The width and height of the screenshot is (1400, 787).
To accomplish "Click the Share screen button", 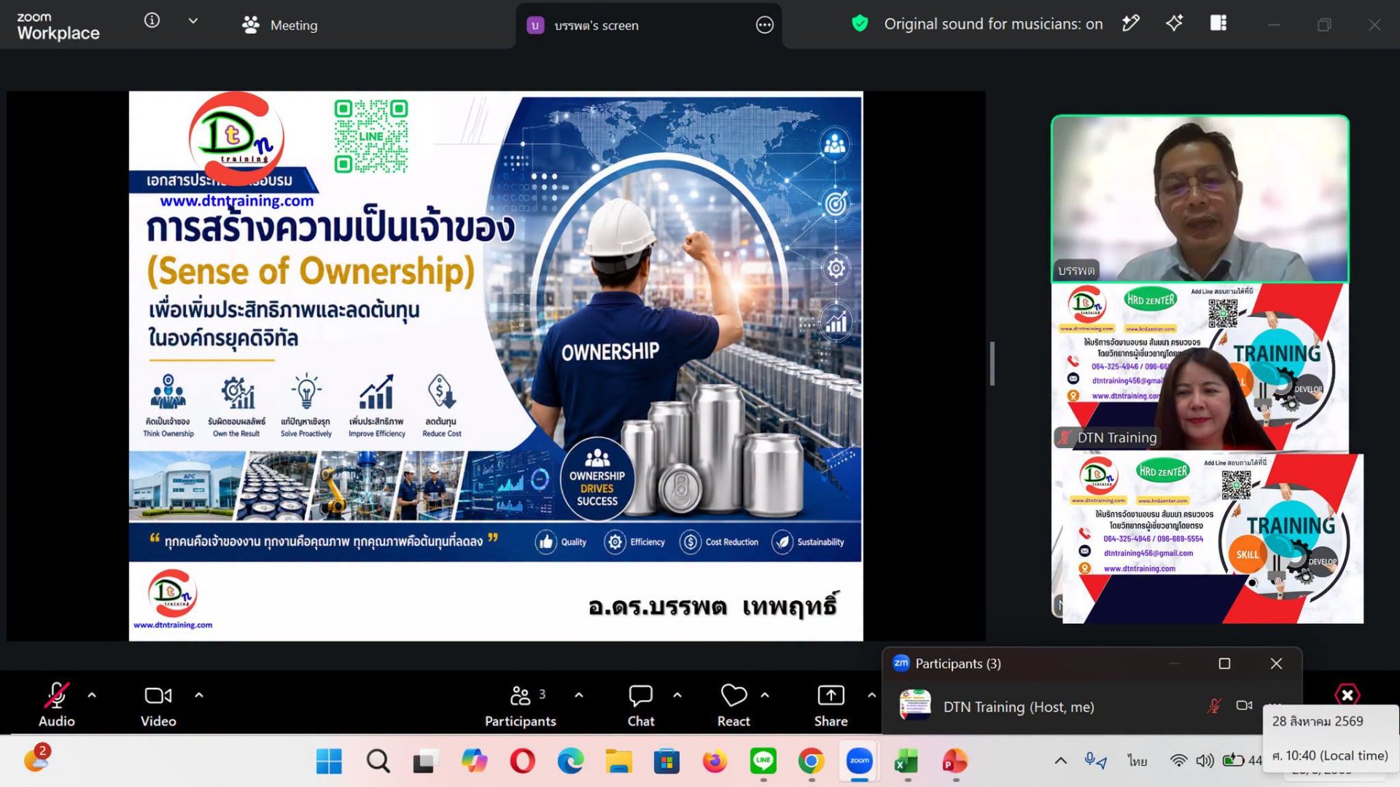I will (x=831, y=705).
